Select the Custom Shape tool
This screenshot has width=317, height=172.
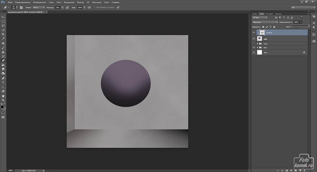click(x=3, y=91)
